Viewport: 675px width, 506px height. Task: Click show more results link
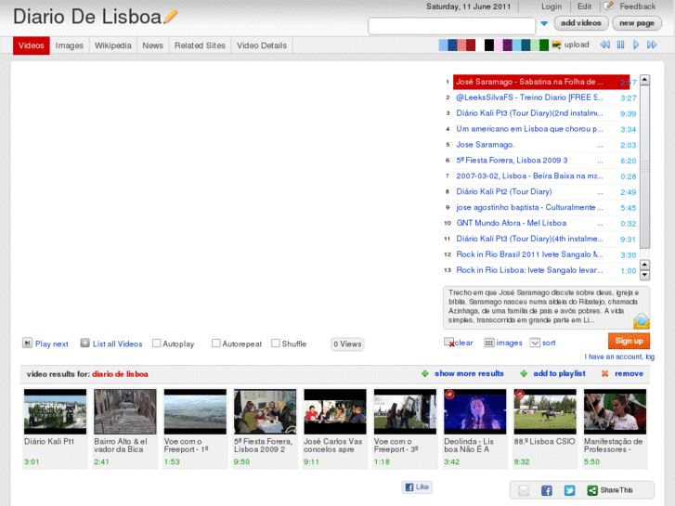469,373
